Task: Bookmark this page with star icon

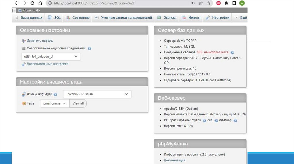Action: pos(209,3)
